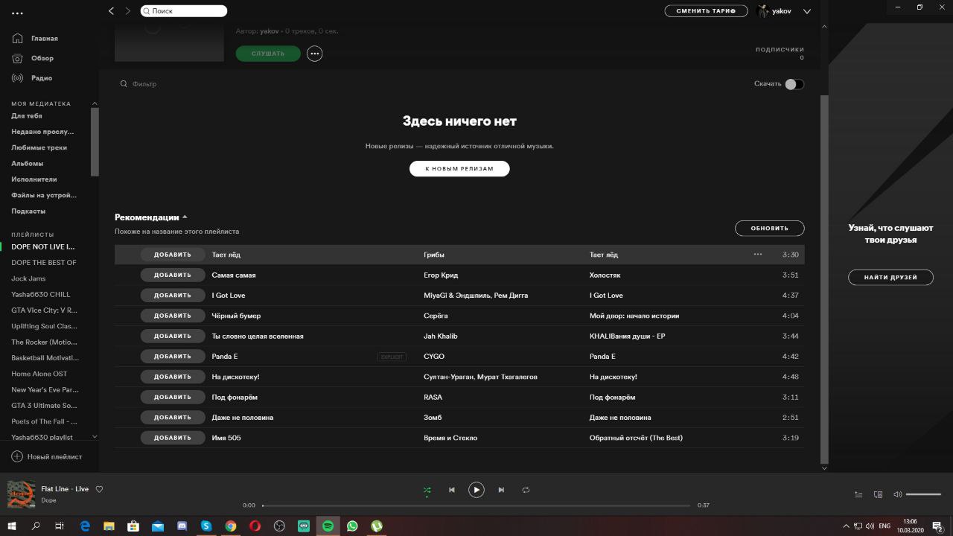Open connect to device icon

tap(878, 494)
